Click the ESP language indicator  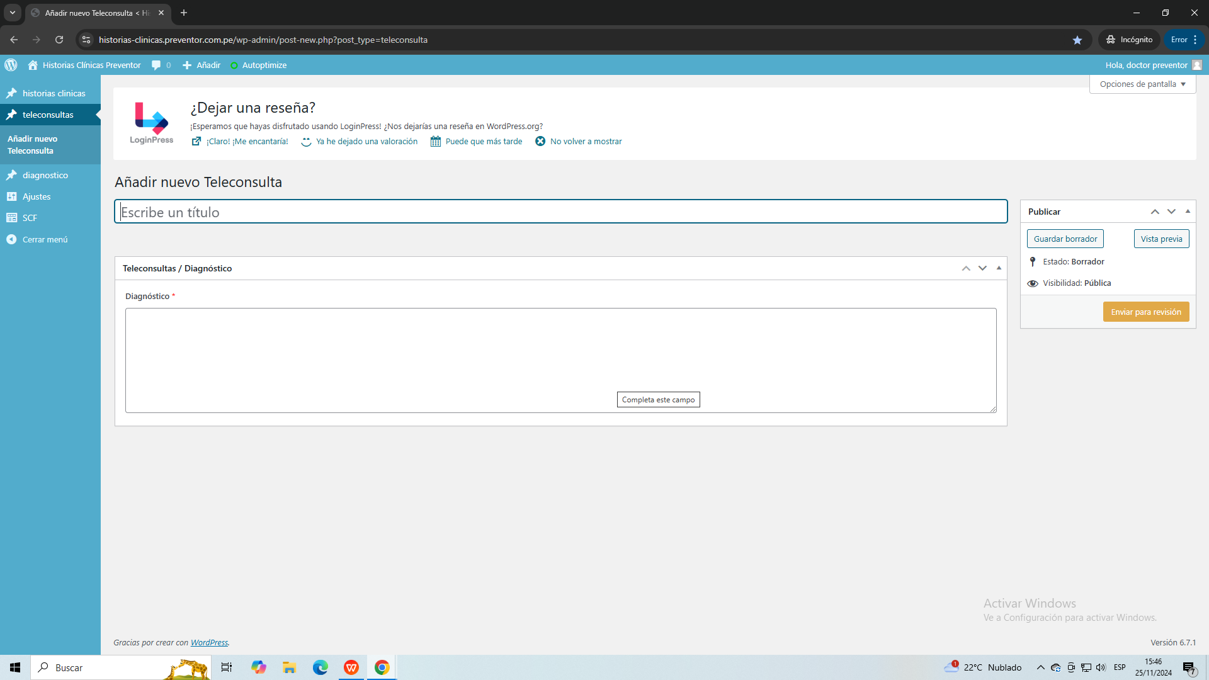pyautogui.click(x=1120, y=667)
